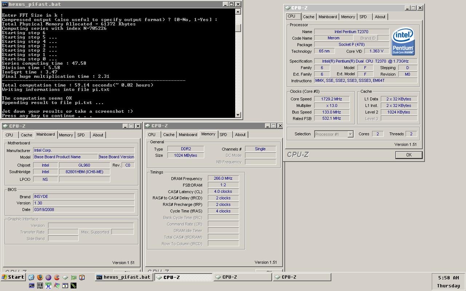The height and width of the screenshot is (291, 466).
Task: Click the Core Speed value '1729.2 MHz'
Action: [331, 99]
